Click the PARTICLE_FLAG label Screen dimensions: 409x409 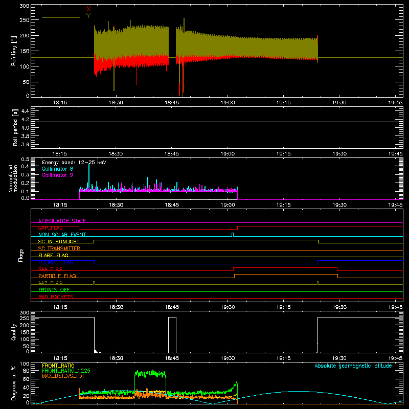57,276
